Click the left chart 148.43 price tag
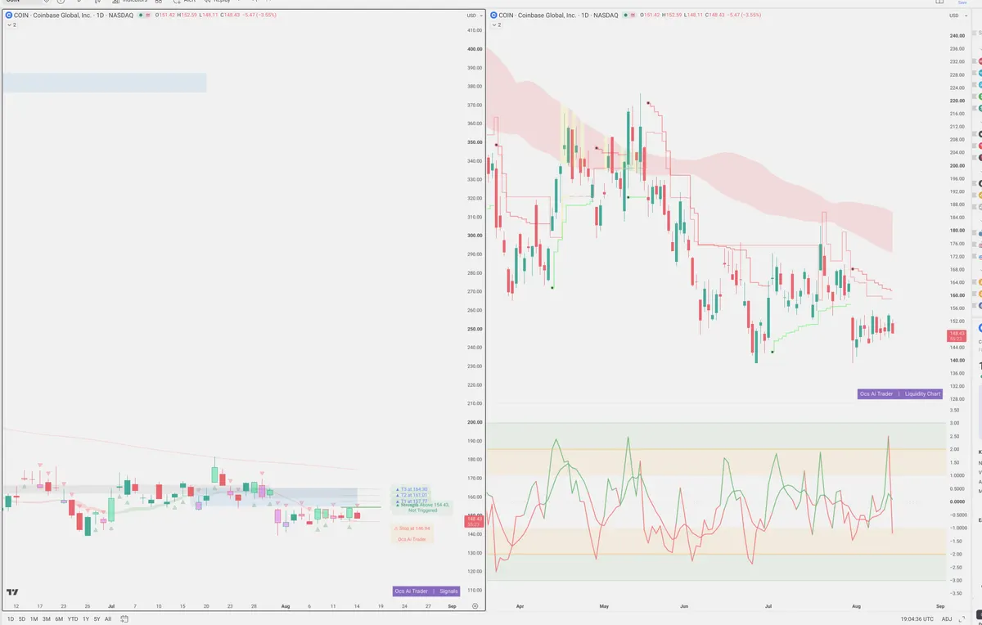Viewport: 982px width, 625px height. coord(473,520)
